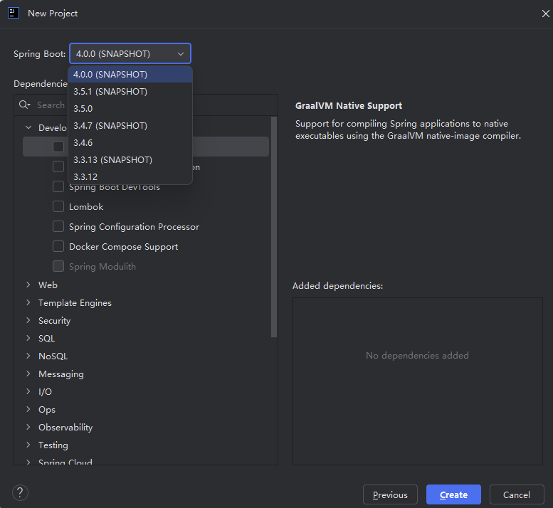Close the New Project dialog

545,14
